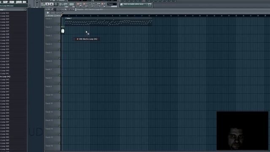Image resolution: width=270 pixels, height=152 pixels.
Task: Select the pencil draw tool in playlist toolbar
Action: pos(52,9)
